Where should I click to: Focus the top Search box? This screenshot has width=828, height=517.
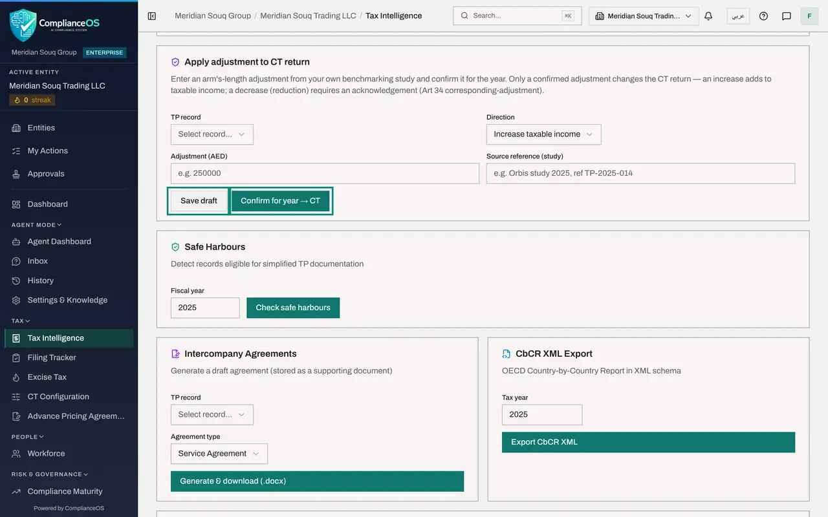point(517,16)
